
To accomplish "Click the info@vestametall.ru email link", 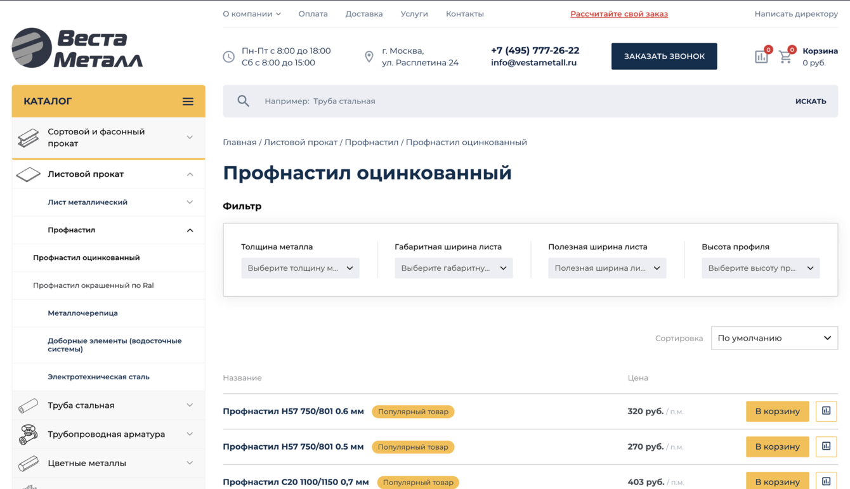I will pyautogui.click(x=533, y=63).
